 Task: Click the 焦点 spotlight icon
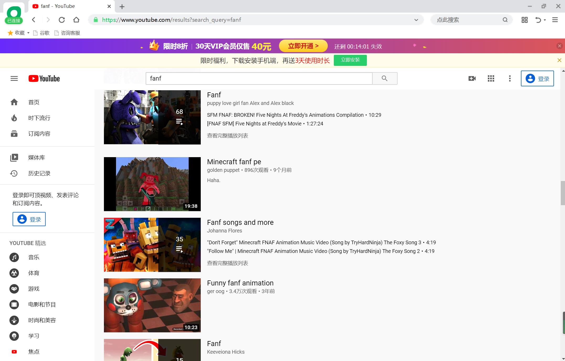[x=14, y=352]
